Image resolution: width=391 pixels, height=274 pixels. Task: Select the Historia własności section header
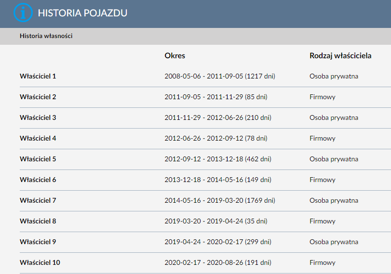(46, 36)
